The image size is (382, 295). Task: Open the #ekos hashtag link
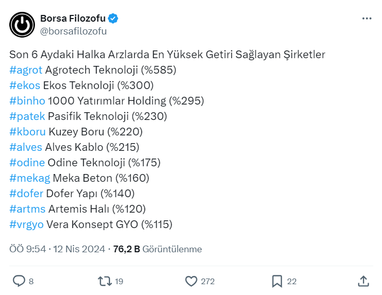(x=25, y=85)
